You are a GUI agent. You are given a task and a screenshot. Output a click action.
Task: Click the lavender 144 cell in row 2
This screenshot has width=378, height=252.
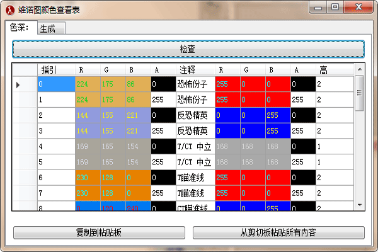click(x=88, y=115)
